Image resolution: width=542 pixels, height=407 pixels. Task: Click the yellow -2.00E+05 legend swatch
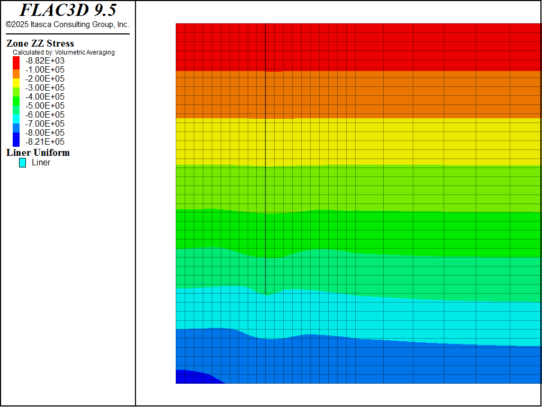16,83
